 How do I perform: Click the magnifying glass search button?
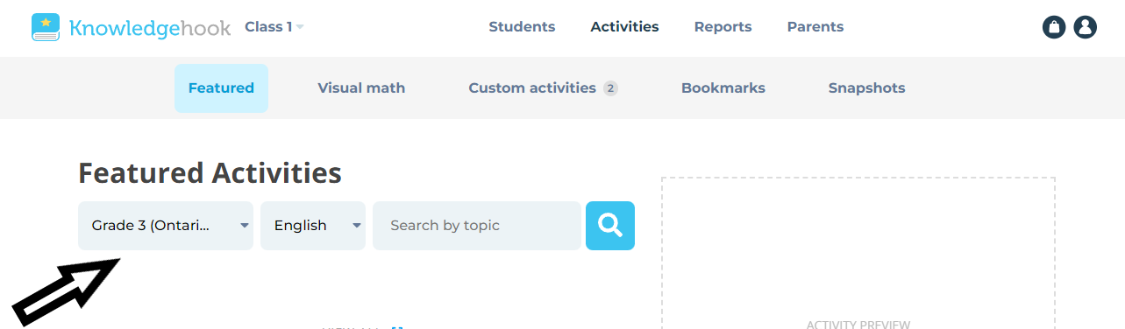click(x=610, y=226)
